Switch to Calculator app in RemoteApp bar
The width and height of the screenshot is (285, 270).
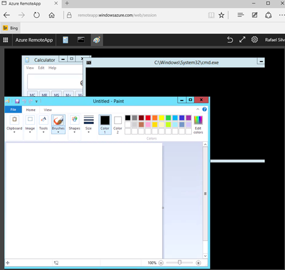65,40
